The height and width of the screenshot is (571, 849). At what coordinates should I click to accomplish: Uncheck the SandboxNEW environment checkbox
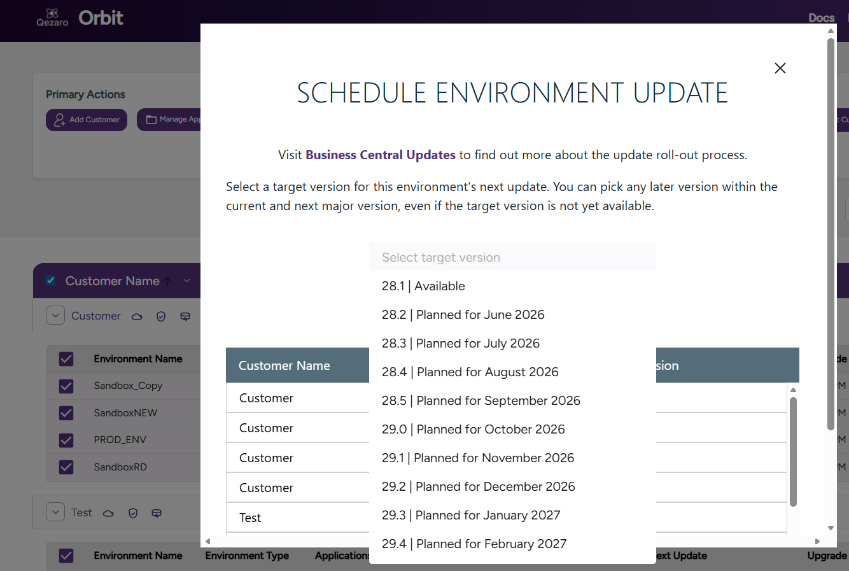[x=66, y=413]
